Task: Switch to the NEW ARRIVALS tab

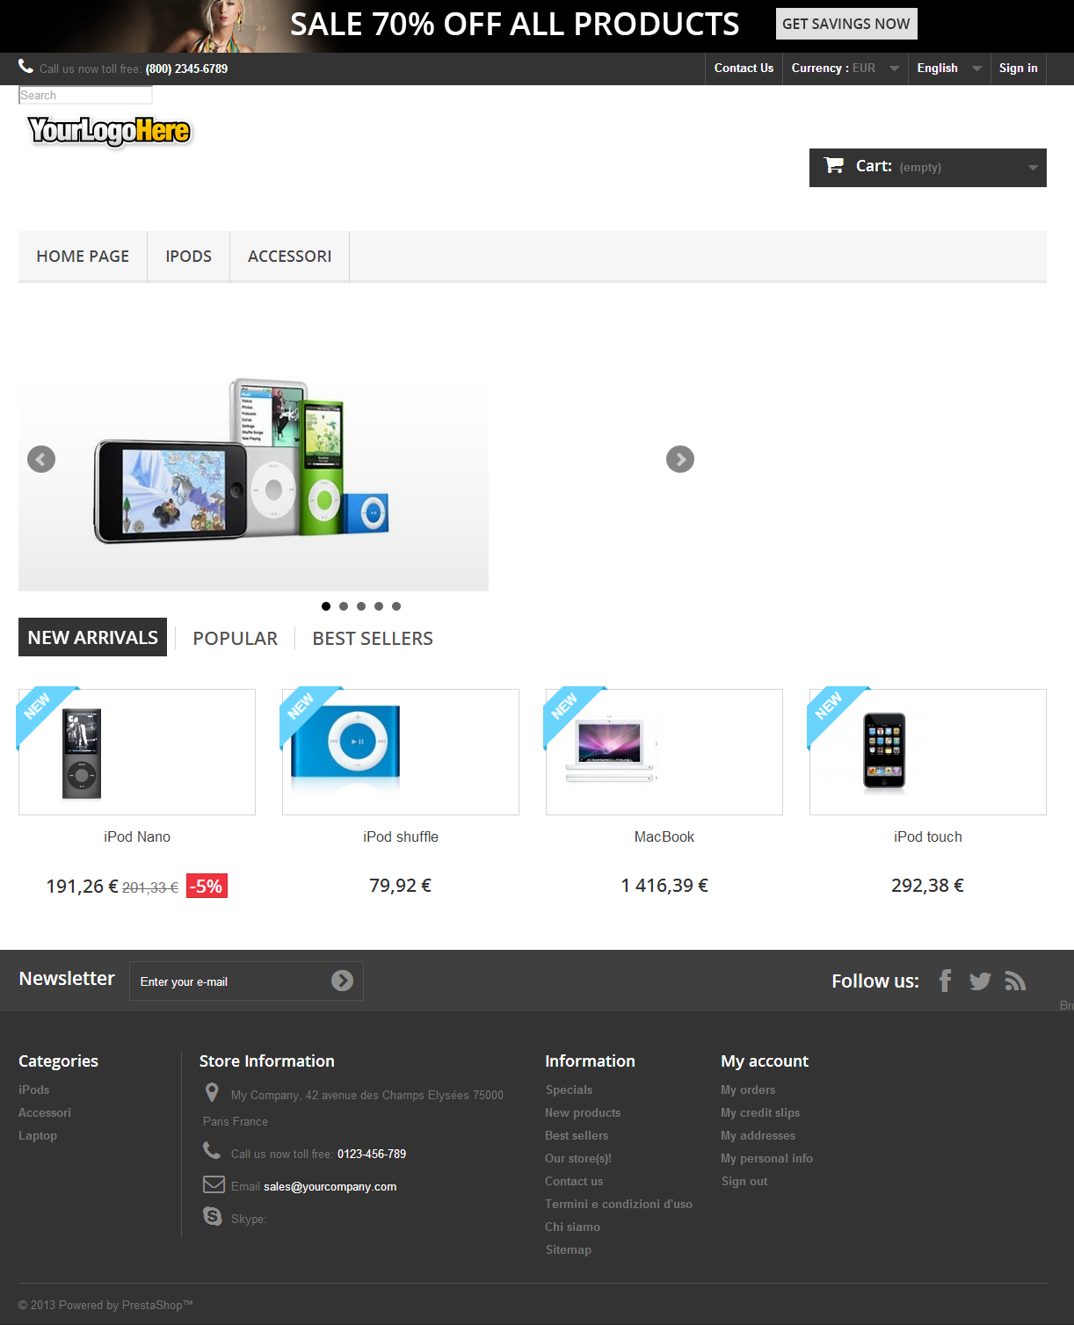Action: point(92,637)
